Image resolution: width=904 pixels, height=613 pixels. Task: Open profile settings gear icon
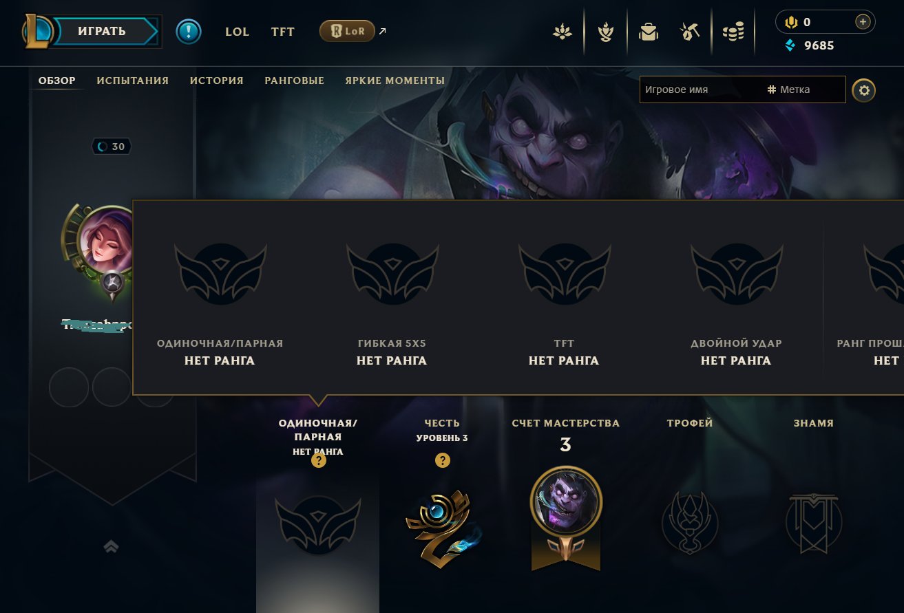click(864, 90)
